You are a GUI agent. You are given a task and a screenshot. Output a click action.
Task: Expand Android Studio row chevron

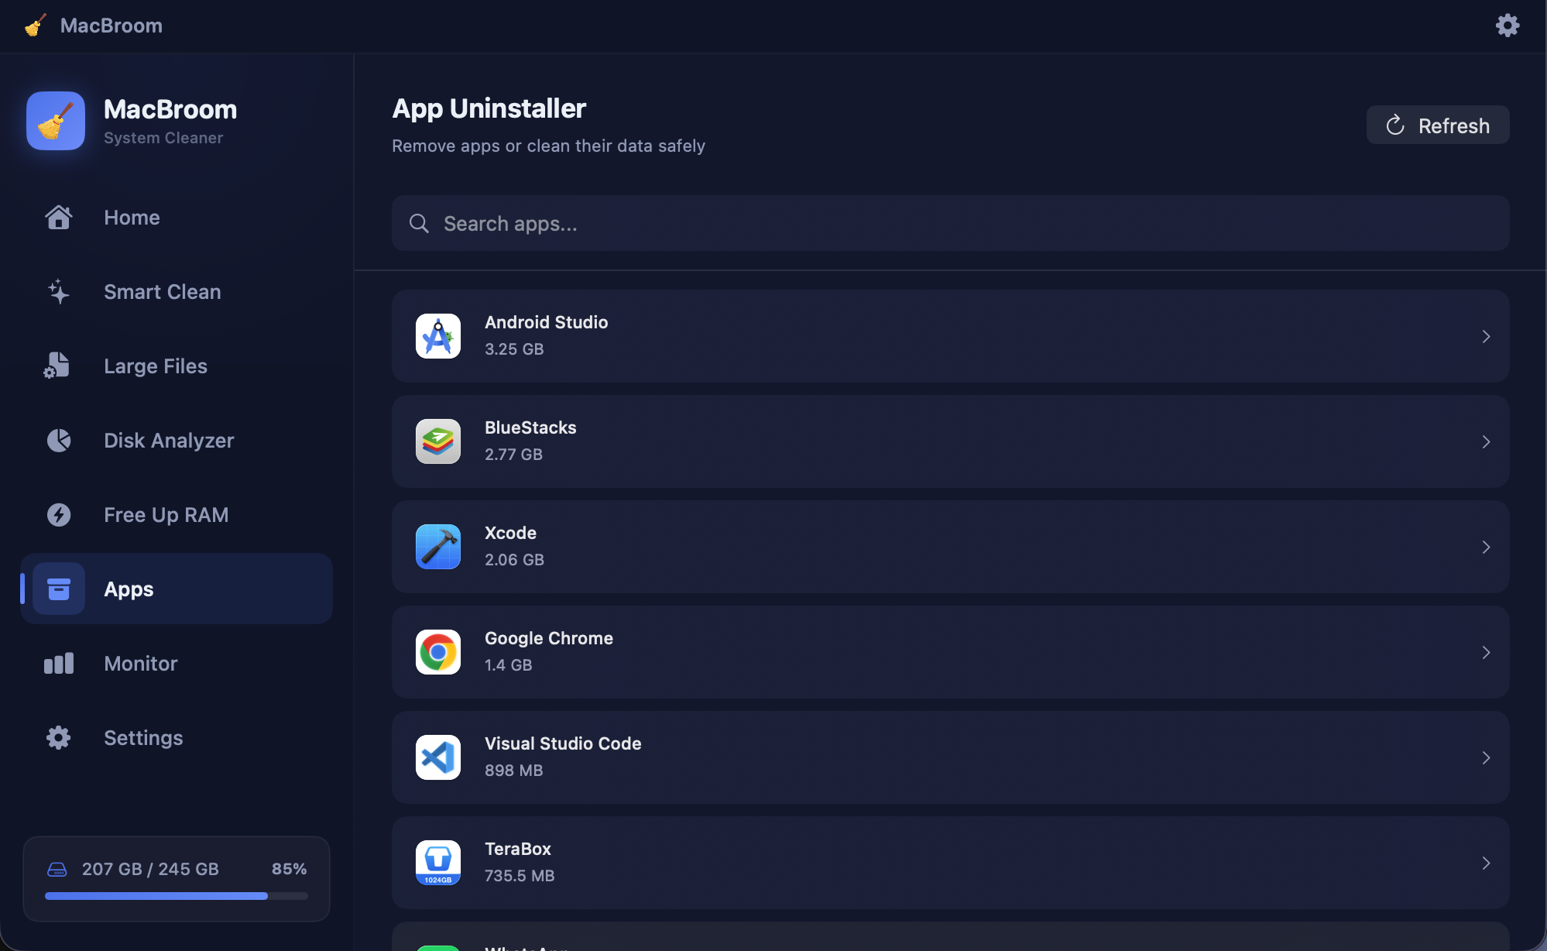click(x=1486, y=336)
